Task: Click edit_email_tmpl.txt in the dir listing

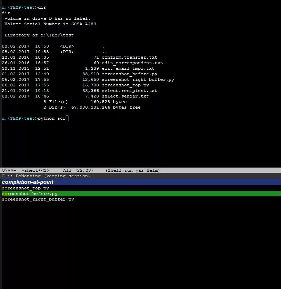Action: pyautogui.click(x=128, y=68)
